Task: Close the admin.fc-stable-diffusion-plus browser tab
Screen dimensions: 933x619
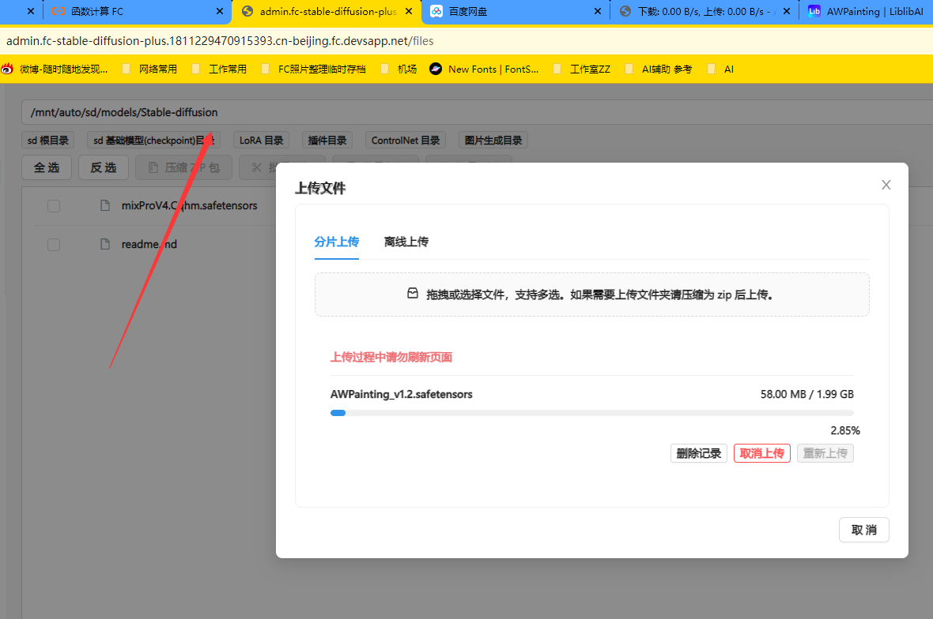Action: point(409,11)
